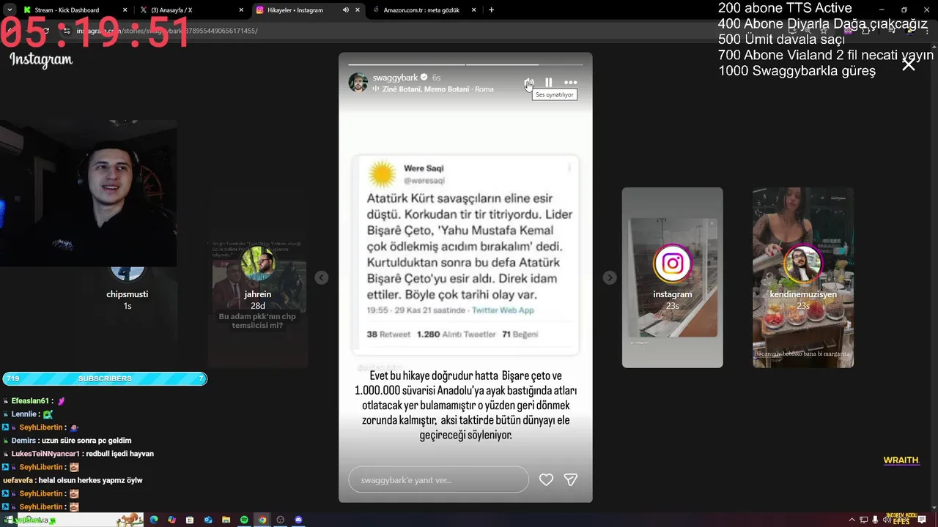Click the Chrome taskbar icon
This screenshot has height=527, width=938.
[262, 520]
